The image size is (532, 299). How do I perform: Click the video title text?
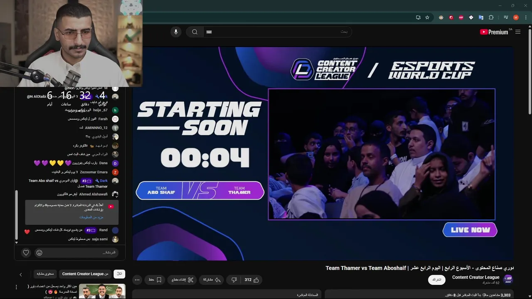coord(419,268)
